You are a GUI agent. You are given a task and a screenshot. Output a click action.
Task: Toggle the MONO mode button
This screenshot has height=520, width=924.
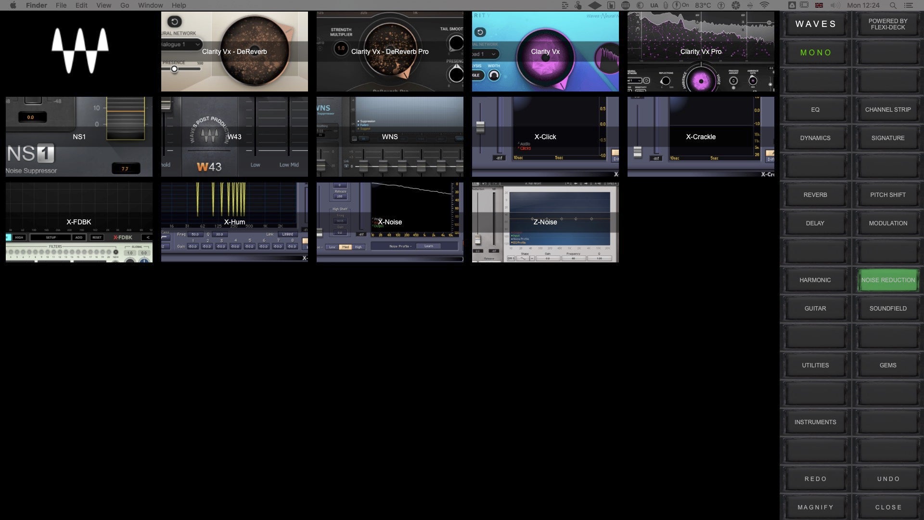pyautogui.click(x=815, y=52)
